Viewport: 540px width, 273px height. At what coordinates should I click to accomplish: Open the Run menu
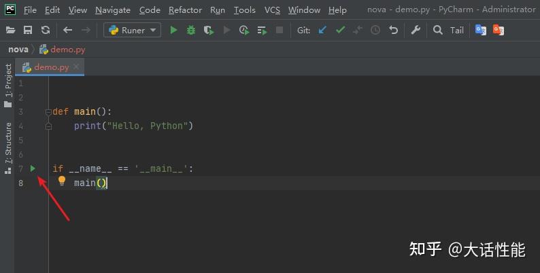pos(218,10)
